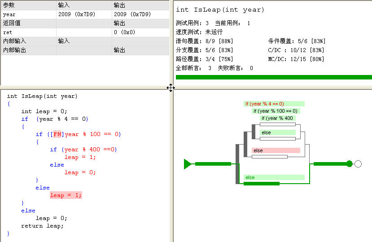Select the pink uncovered else block
372x242 pixels.
(x=276, y=150)
